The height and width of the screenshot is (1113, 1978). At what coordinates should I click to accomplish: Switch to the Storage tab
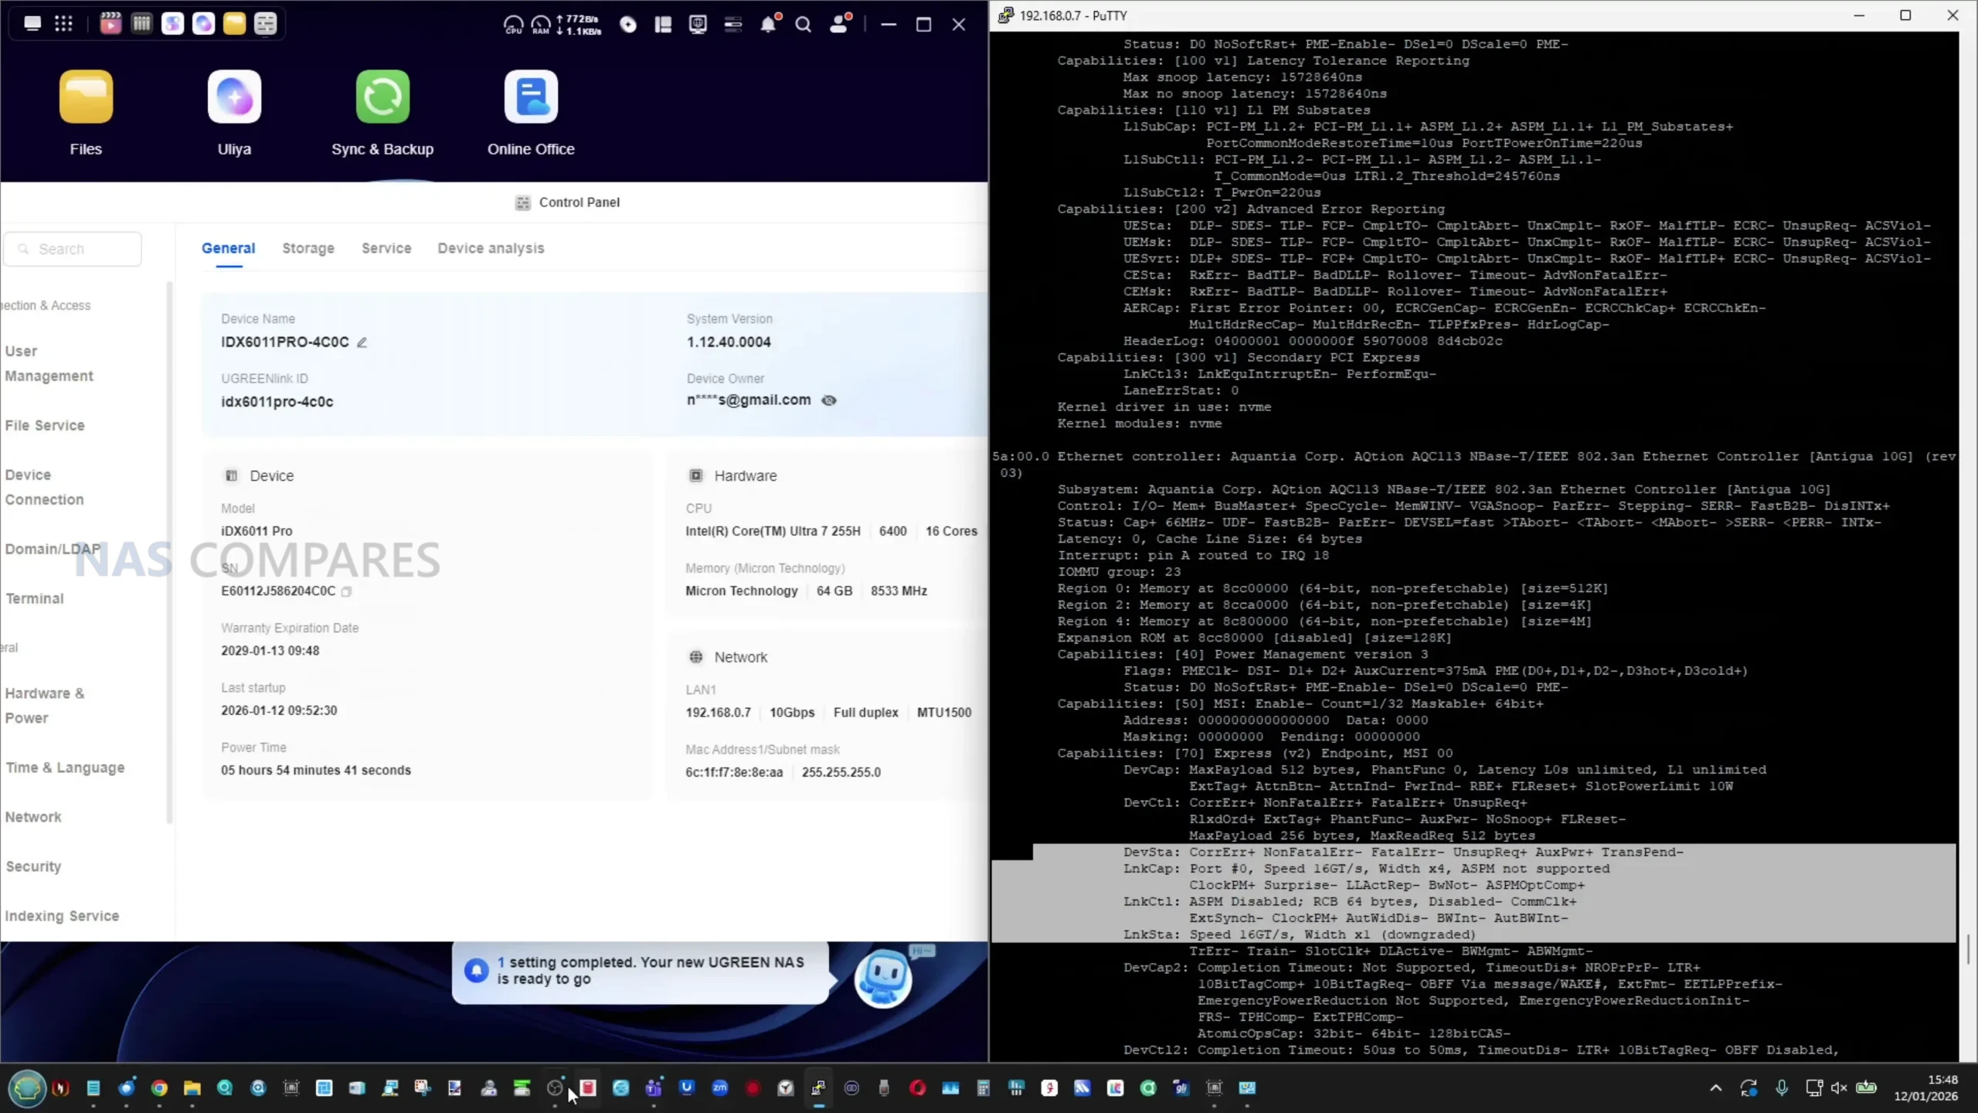point(308,248)
